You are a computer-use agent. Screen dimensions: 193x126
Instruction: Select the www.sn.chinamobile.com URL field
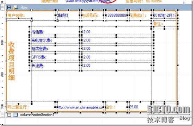(x=80, y=107)
